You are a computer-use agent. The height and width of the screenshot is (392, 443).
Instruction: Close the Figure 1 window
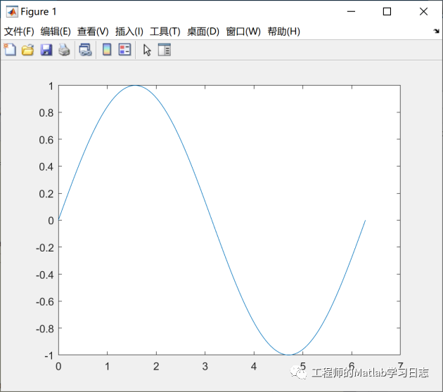tap(423, 11)
